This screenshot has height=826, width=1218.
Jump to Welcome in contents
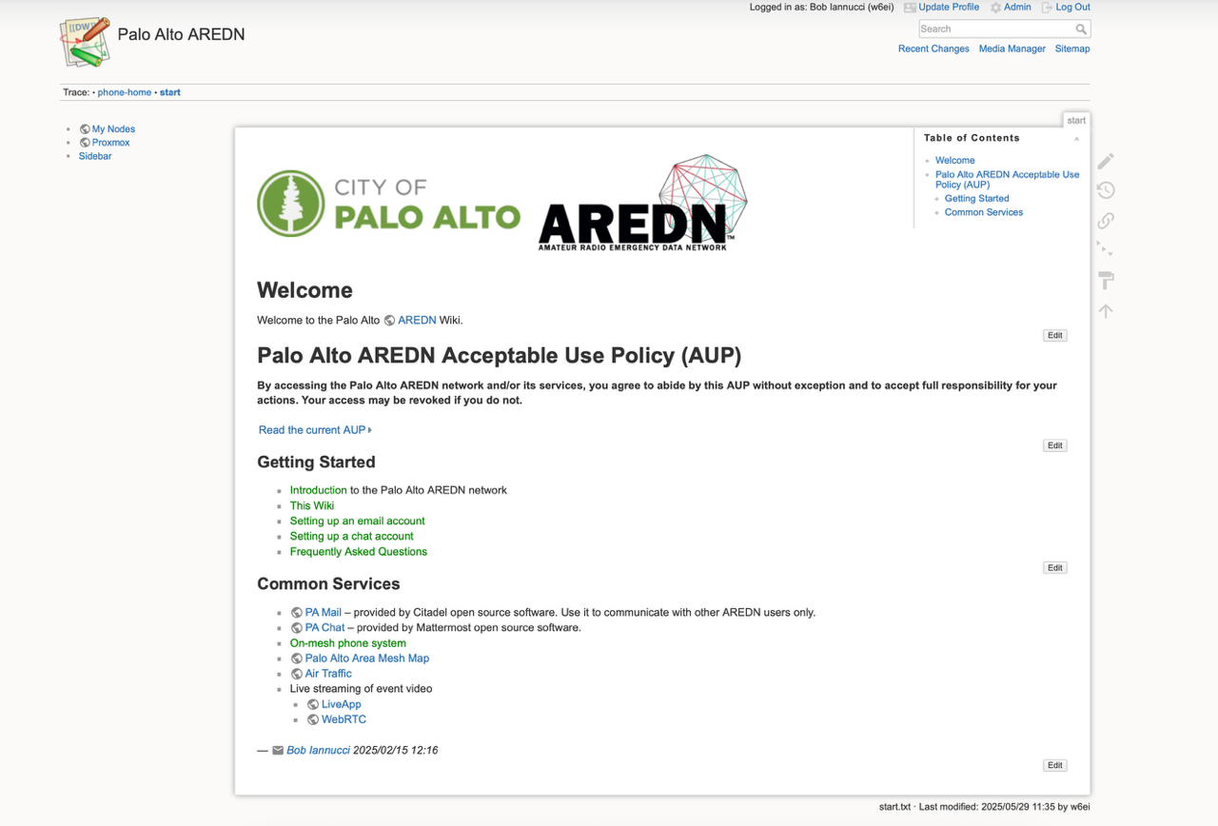click(x=955, y=161)
